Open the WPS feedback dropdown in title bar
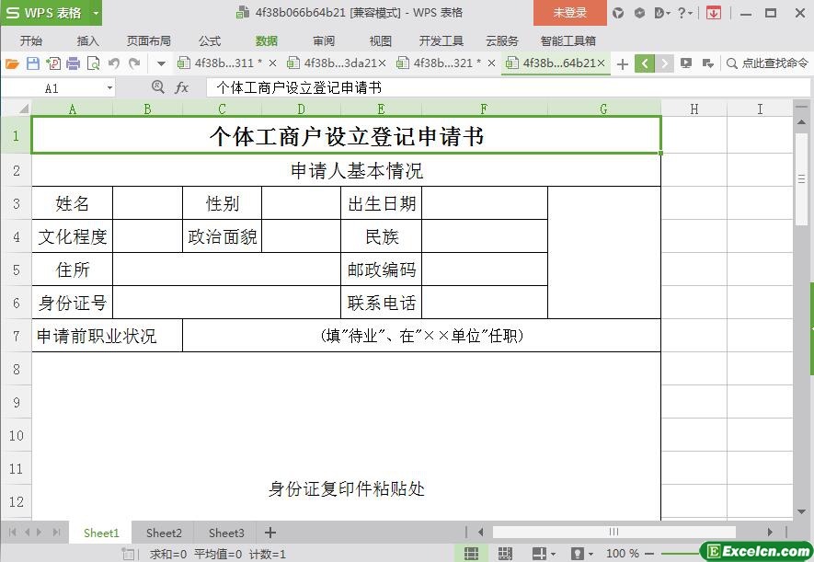 pyautogui.click(x=662, y=13)
